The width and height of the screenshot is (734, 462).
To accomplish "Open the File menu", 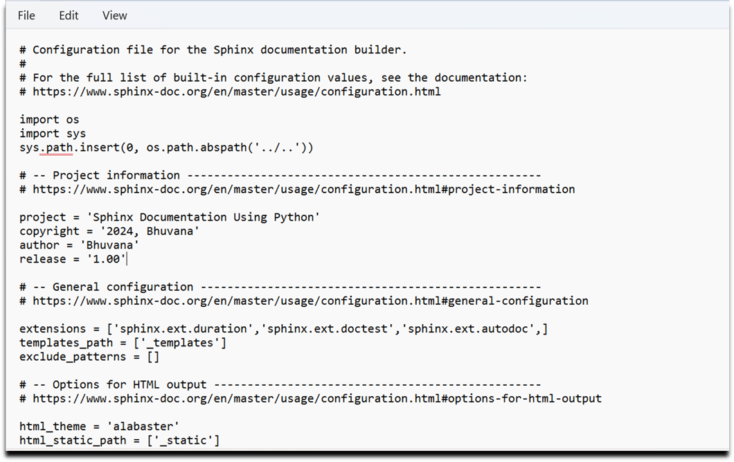I will [26, 15].
